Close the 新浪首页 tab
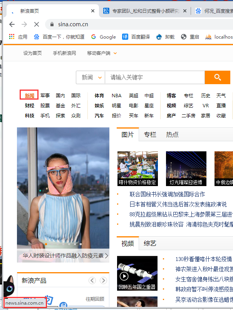233x310 pixels. [93, 11]
